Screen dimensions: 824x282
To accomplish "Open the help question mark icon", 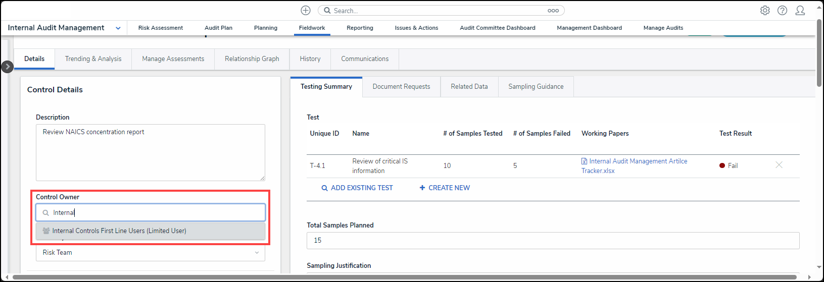I will 782,11.
